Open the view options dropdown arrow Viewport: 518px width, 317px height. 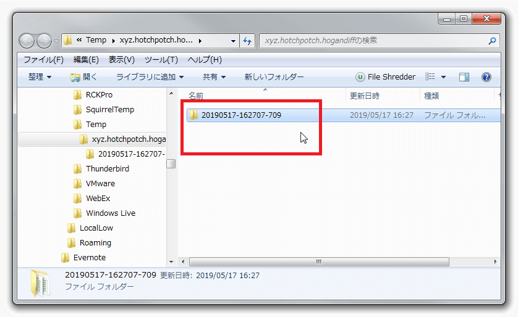[443, 77]
